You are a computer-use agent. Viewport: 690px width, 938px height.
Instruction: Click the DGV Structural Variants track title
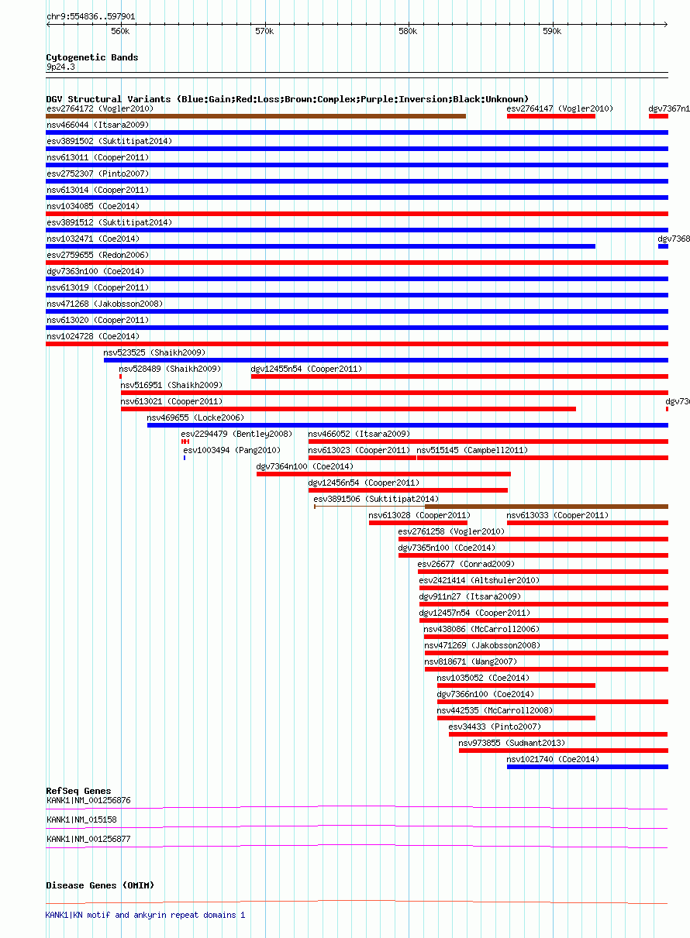288,99
